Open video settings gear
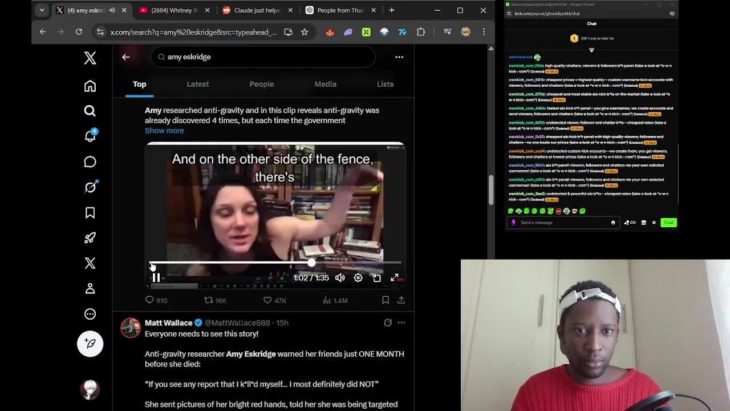Screen dimensions: 730x411 (x=358, y=278)
